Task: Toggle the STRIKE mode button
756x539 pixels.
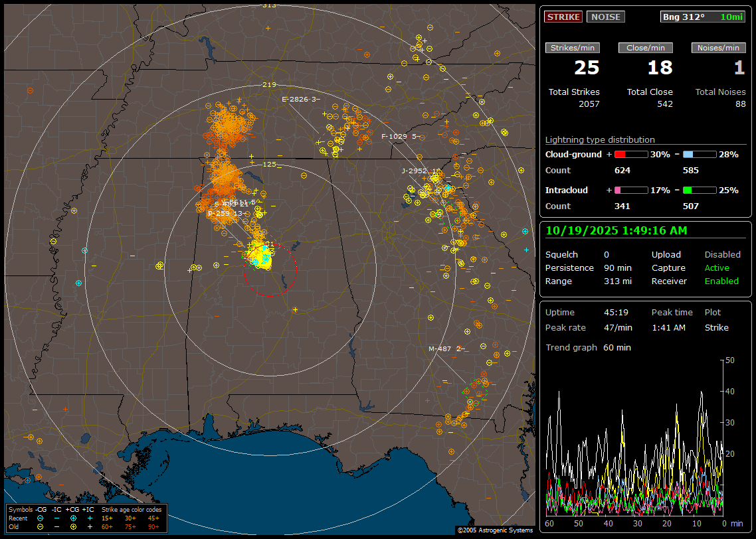Action: pos(563,17)
